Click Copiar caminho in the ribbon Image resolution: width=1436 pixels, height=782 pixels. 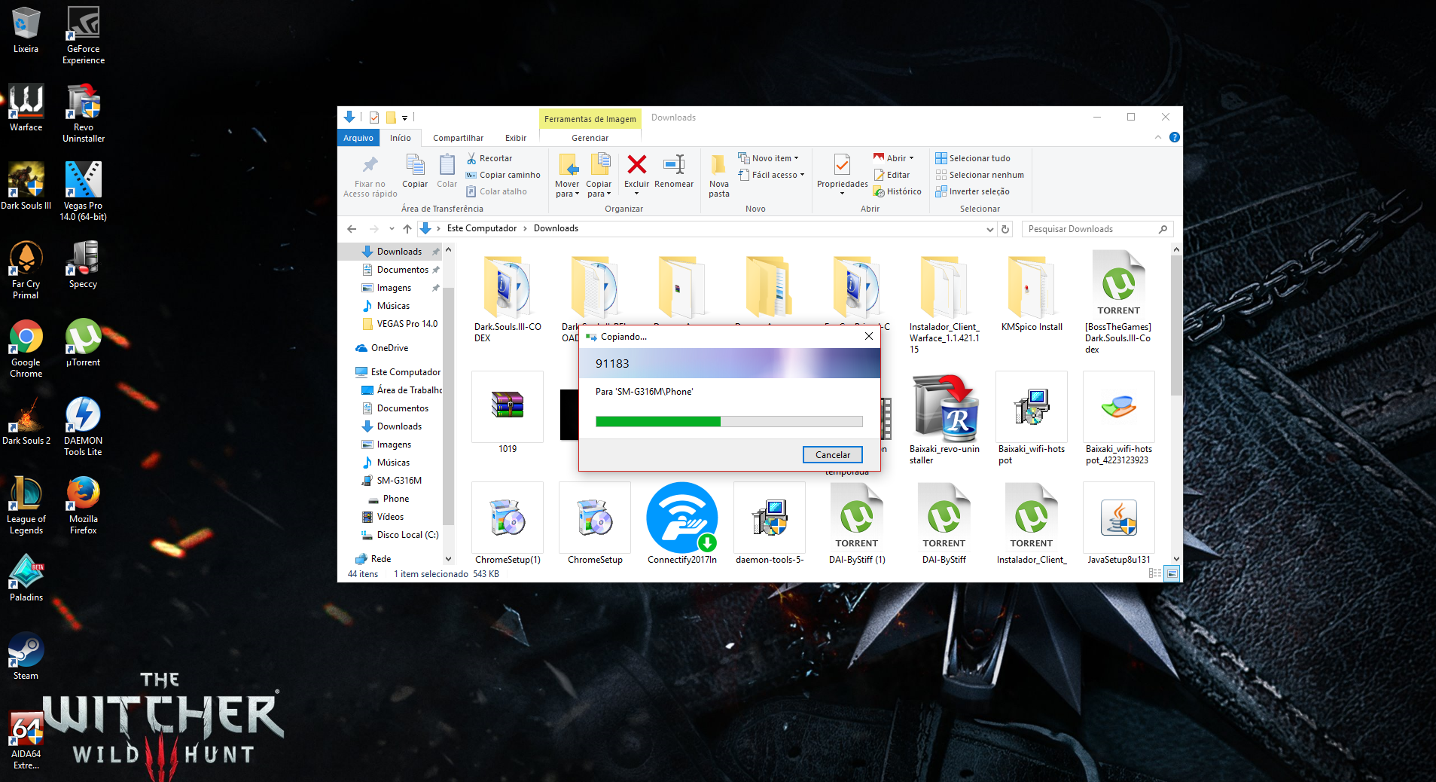pos(503,175)
